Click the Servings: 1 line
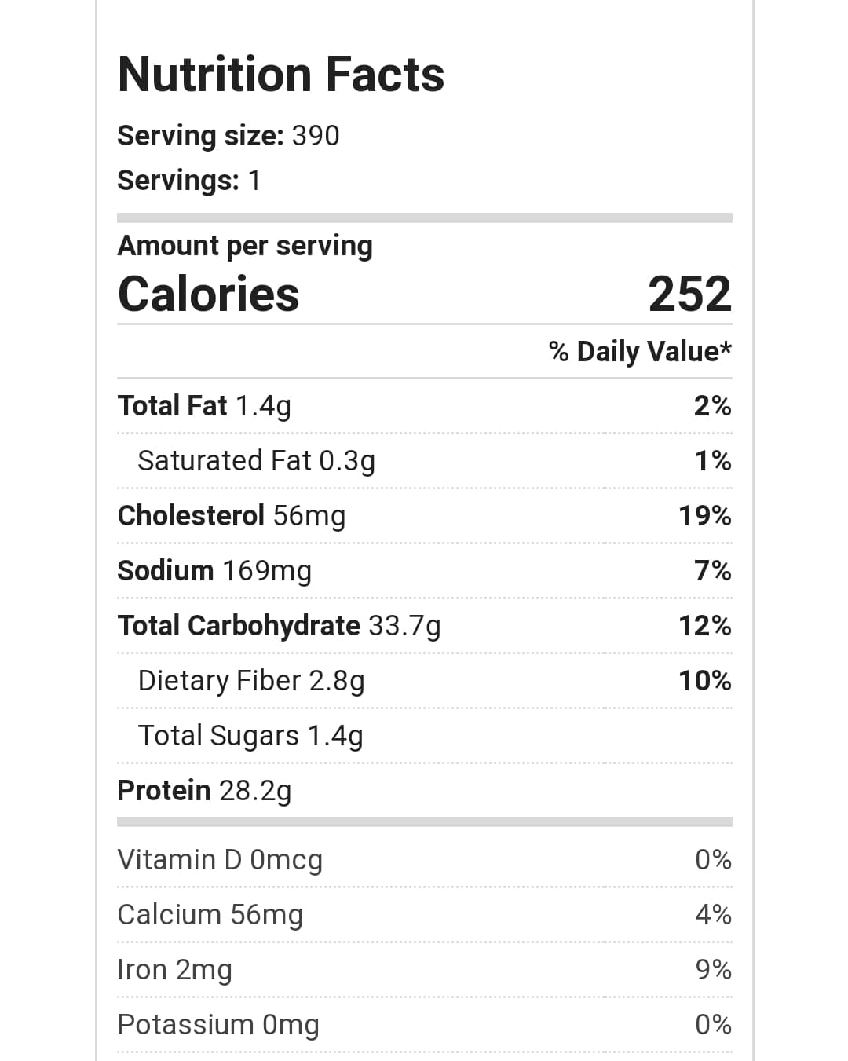 click(188, 181)
